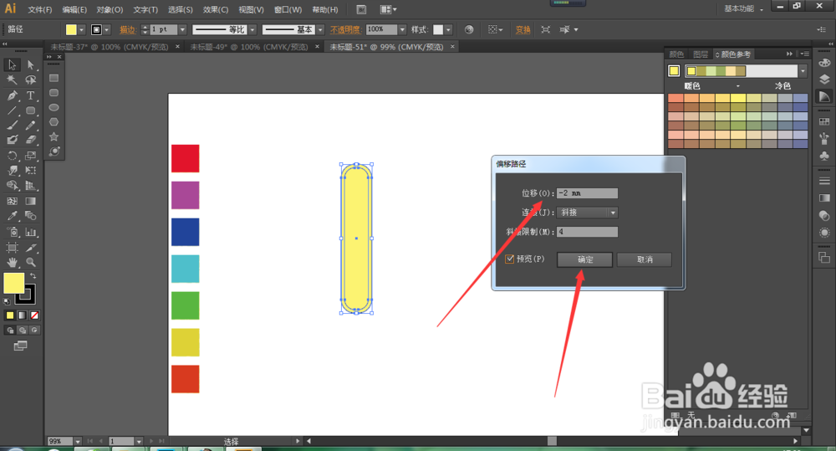Select the Eraser tool
The height and width of the screenshot is (451, 836).
[30, 140]
